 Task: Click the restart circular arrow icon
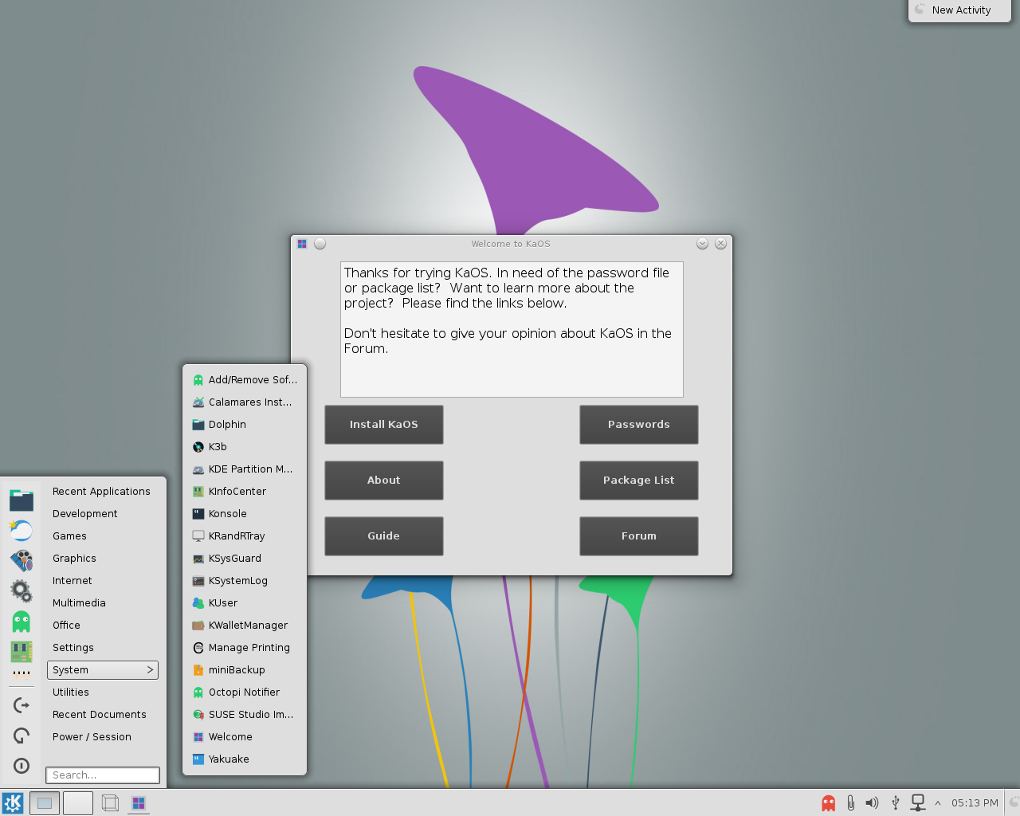pyautogui.click(x=22, y=736)
